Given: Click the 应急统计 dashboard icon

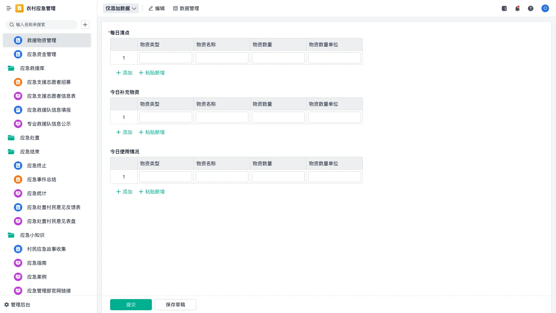Looking at the screenshot, I should 18,193.
